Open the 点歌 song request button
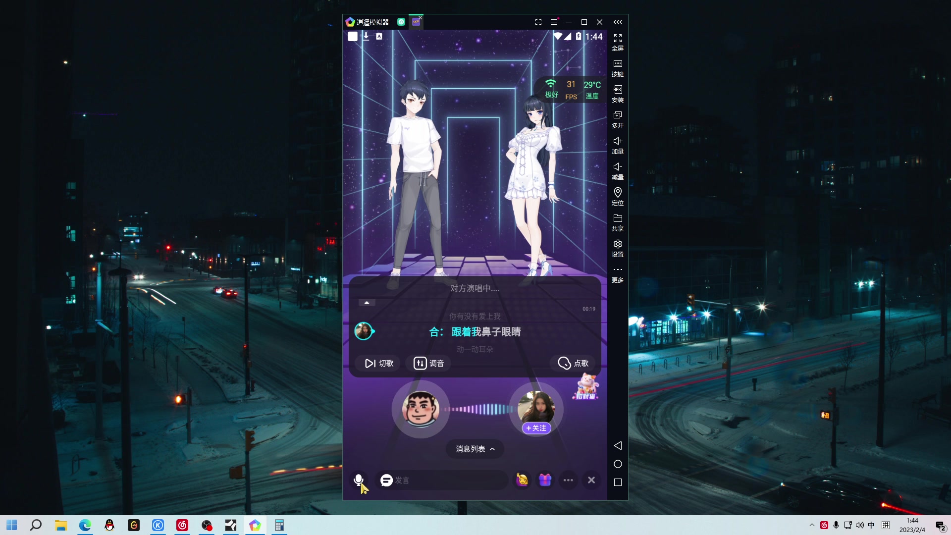 click(573, 363)
